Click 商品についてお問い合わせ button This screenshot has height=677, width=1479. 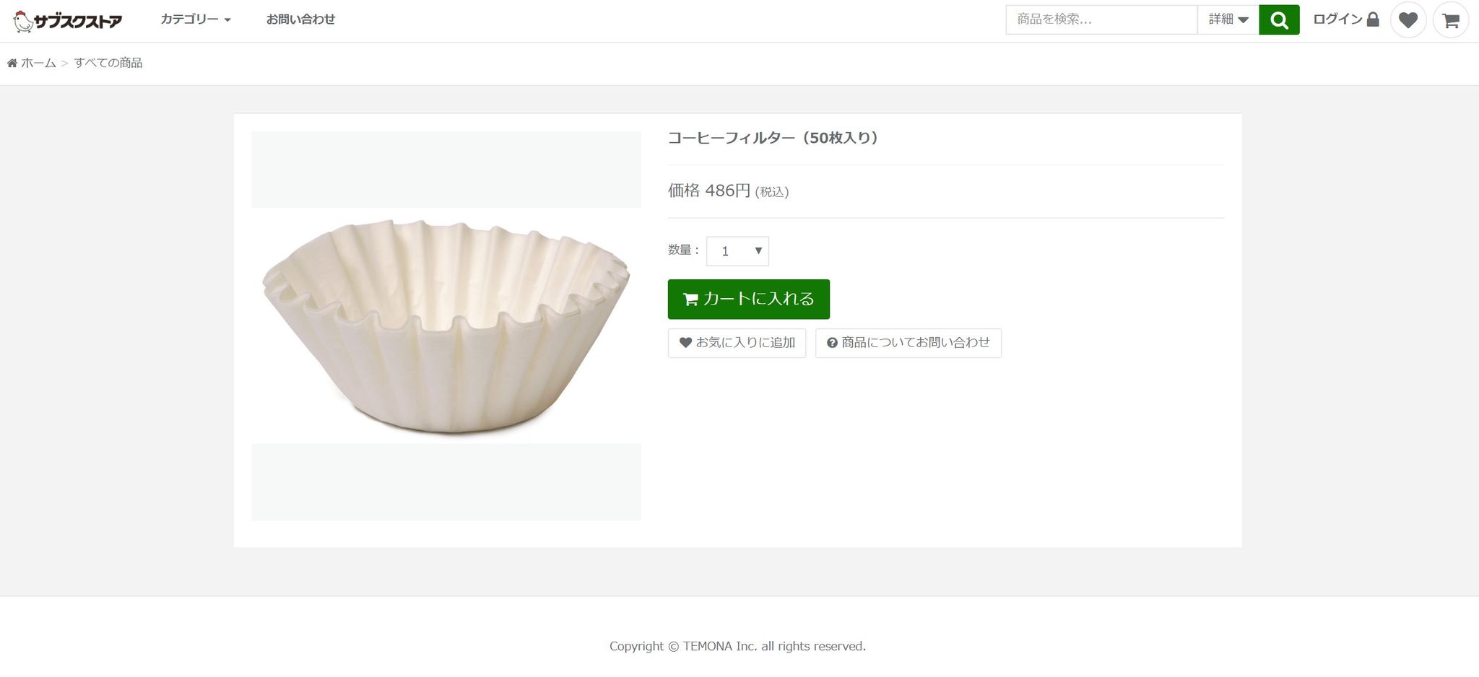tap(908, 343)
